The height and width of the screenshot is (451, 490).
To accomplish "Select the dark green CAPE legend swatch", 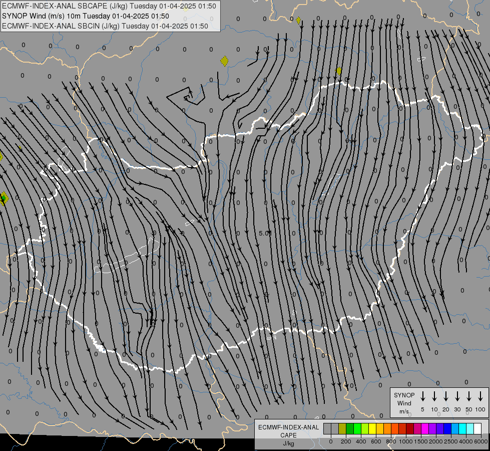I will pos(350,428).
